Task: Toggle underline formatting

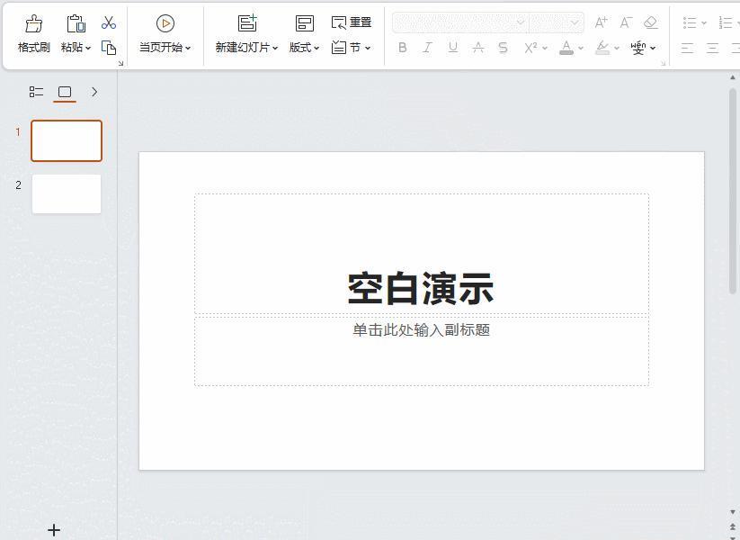Action: click(452, 48)
